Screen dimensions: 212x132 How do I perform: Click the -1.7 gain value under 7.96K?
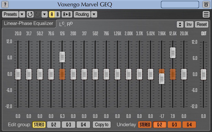pyautogui.click(x=161, y=116)
